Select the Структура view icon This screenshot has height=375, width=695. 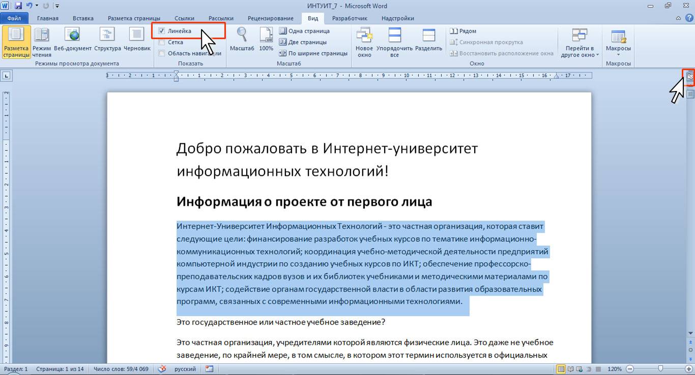107,42
